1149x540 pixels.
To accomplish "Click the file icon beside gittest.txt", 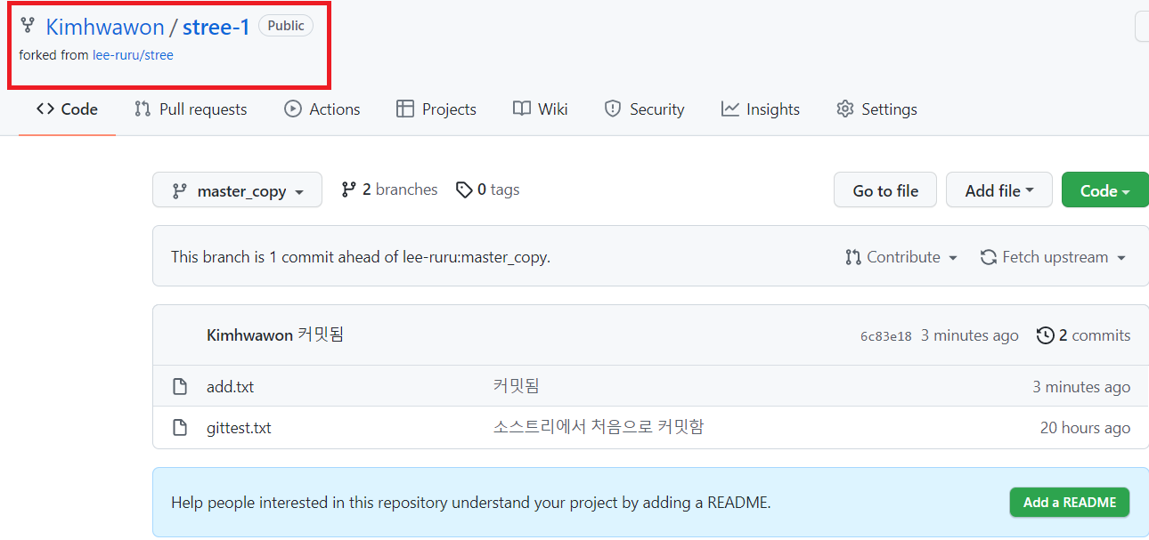I will 180,428.
